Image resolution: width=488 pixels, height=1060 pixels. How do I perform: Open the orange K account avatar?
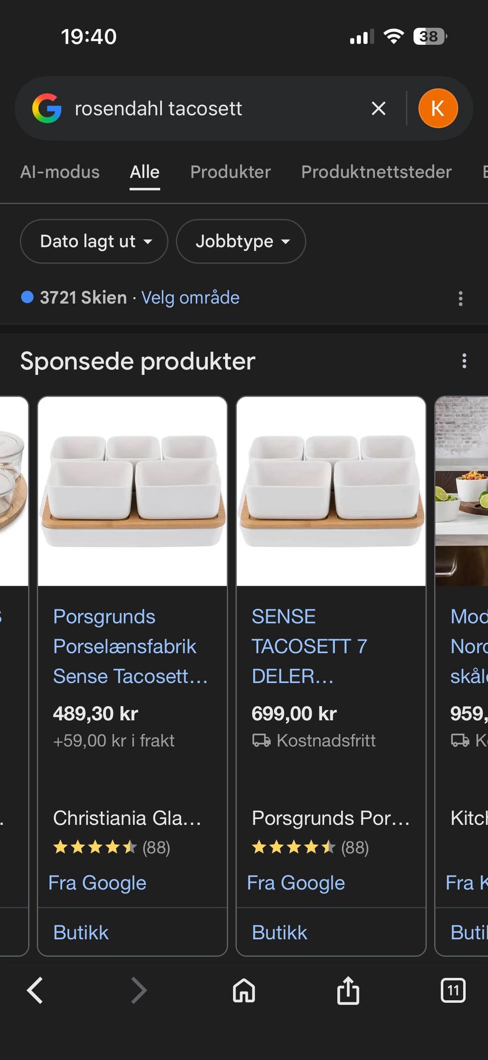[438, 108]
